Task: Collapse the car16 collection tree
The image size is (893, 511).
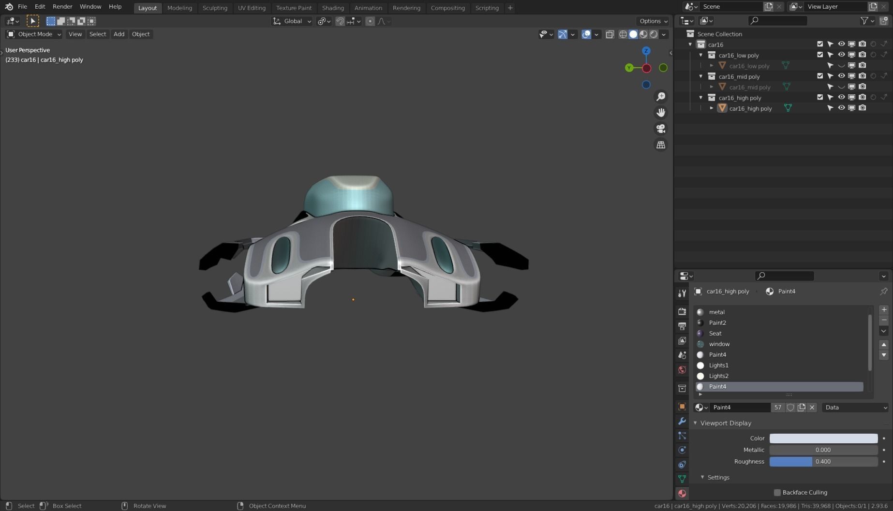Action: (690, 44)
